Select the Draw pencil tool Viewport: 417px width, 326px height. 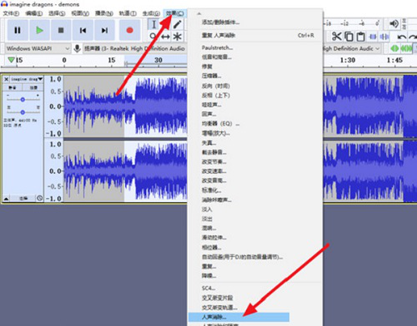coord(178,24)
